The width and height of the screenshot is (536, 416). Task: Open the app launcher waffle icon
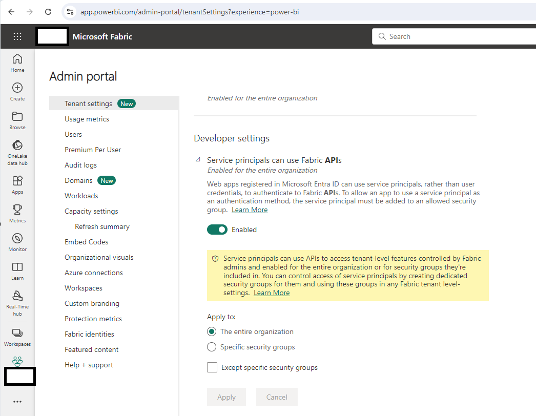coord(17,36)
